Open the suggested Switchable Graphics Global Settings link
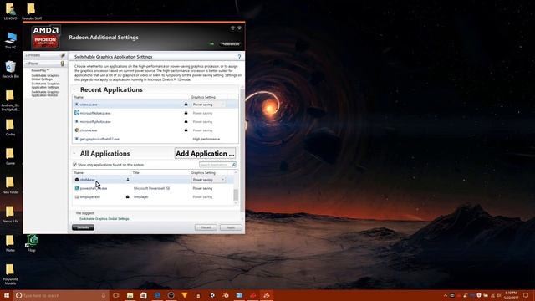535x301 pixels. 104,219
